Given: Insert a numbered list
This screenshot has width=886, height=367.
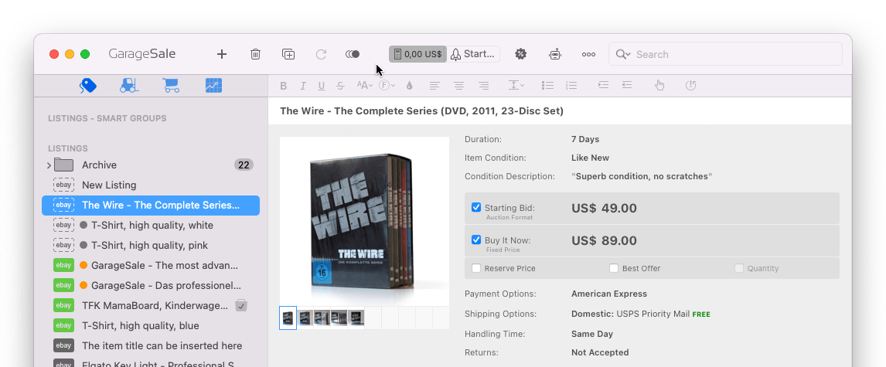Looking at the screenshot, I should click(x=572, y=85).
